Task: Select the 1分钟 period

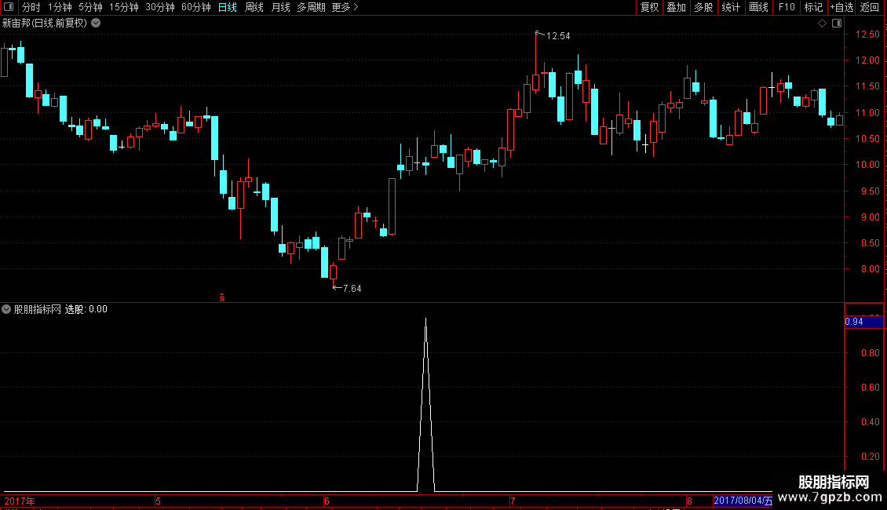Action: 60,7
